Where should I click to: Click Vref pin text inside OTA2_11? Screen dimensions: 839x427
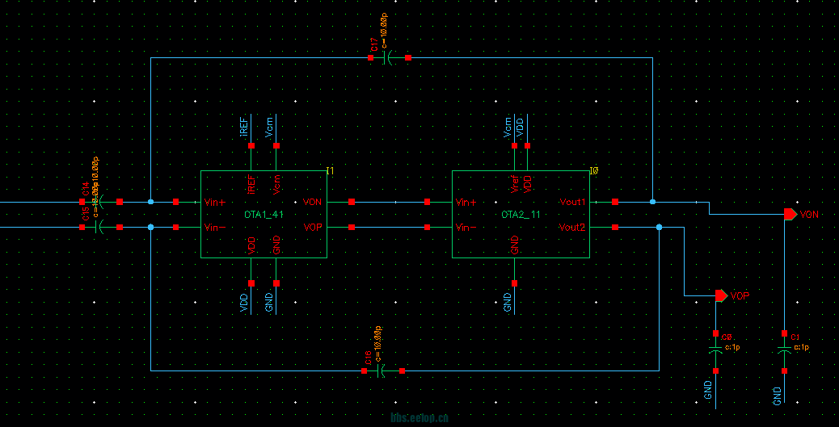[515, 183]
